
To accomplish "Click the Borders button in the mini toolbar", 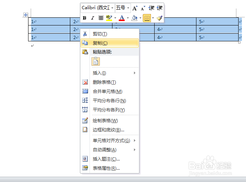I will click(147, 18).
